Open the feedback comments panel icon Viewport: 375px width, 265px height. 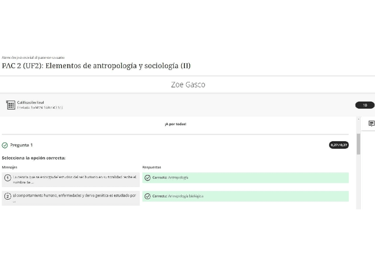pyautogui.click(x=371, y=124)
